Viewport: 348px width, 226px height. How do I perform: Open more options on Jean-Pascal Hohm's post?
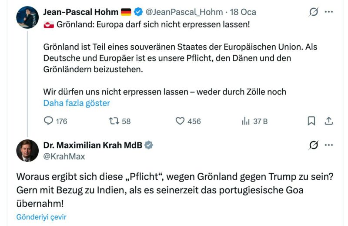pos(329,12)
